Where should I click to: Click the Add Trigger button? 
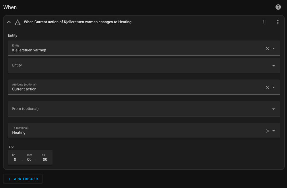(23, 179)
